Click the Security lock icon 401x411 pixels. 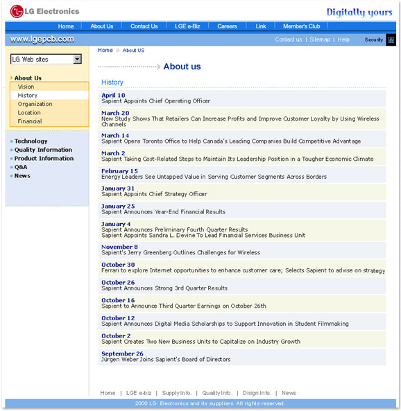(x=391, y=40)
